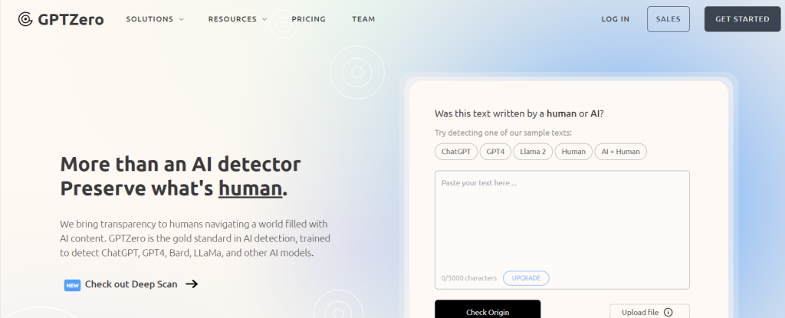Click the info icon beside Upload file
This screenshot has height=318, width=785.
pos(668,313)
